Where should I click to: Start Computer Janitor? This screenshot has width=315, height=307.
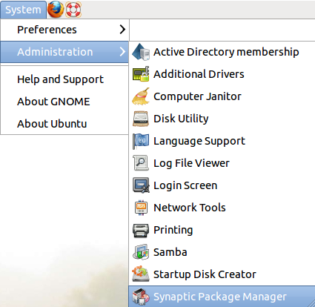(222, 96)
